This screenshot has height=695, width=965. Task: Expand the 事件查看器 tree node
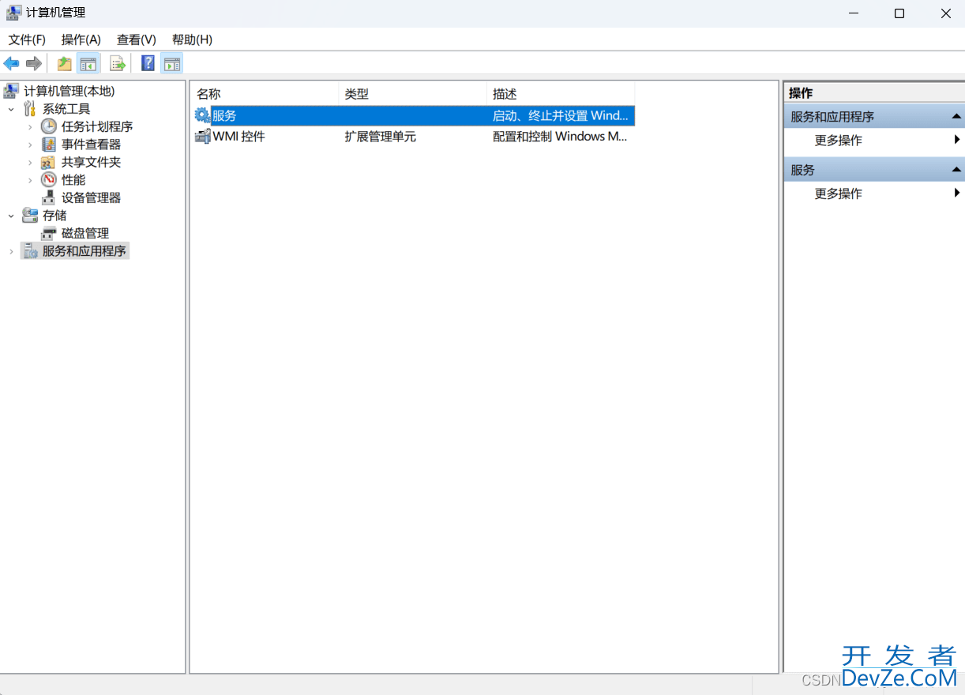[30, 145]
